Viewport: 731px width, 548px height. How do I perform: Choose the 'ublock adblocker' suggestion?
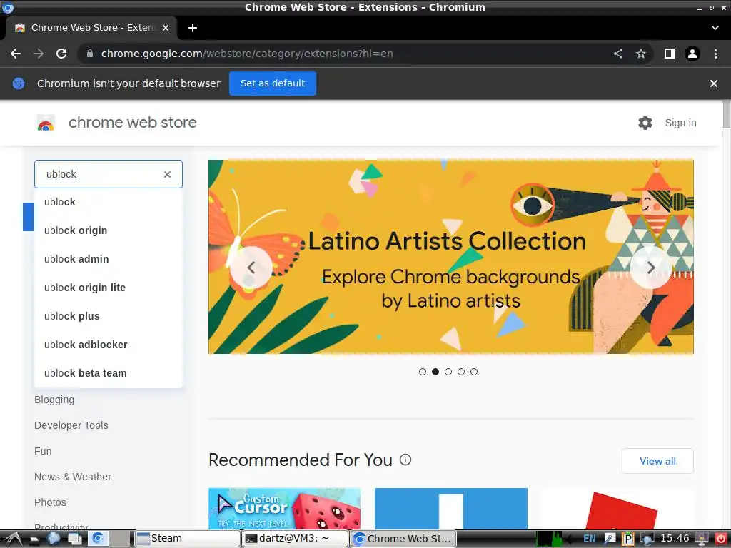tap(109, 345)
